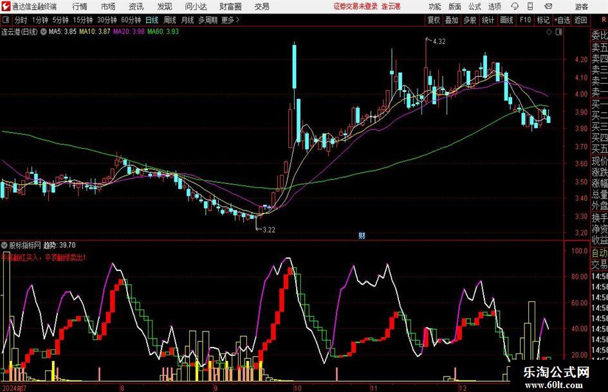
Task: Click the month 12 marker on time axis
Action: point(462,387)
